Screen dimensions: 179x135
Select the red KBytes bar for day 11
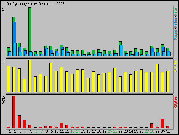pyautogui.click(x=61, y=125)
